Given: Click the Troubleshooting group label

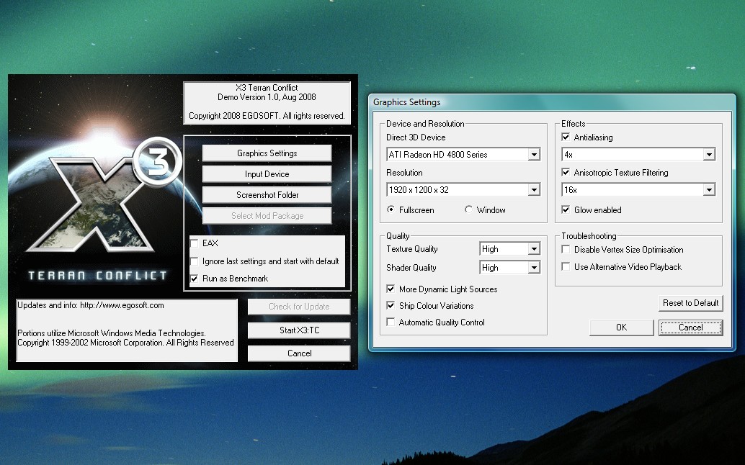Looking at the screenshot, I should [x=589, y=236].
